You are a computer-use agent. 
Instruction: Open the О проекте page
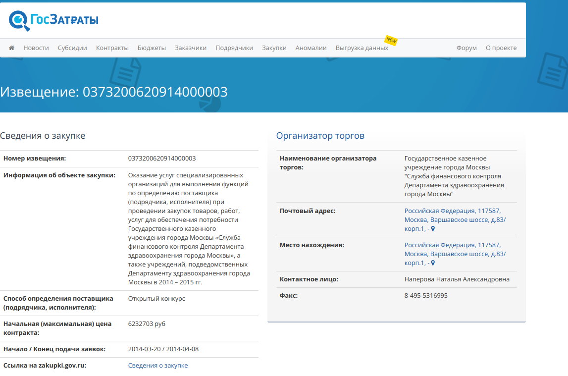pos(501,48)
